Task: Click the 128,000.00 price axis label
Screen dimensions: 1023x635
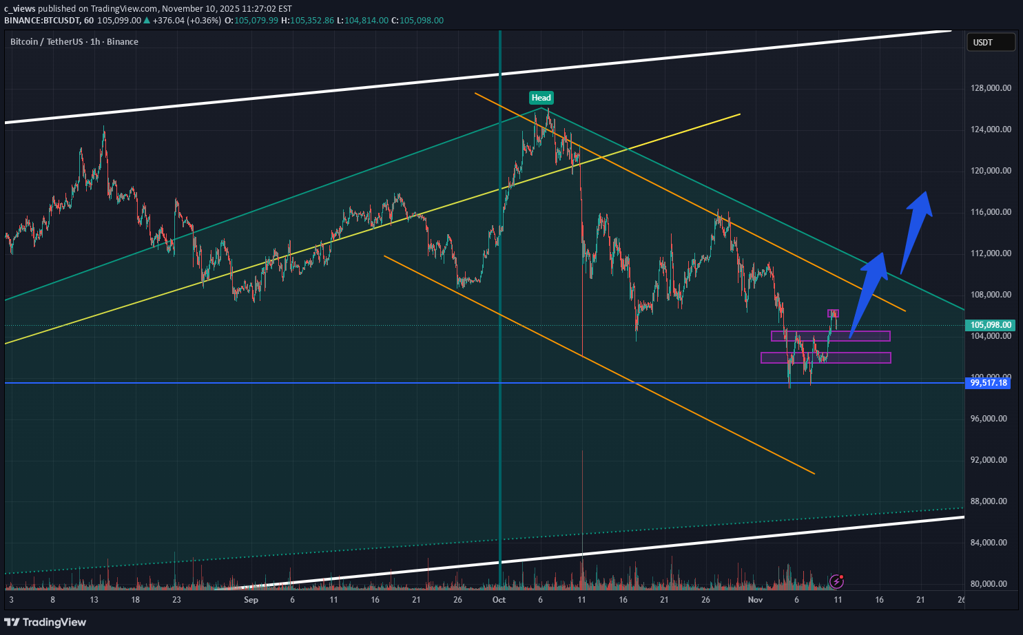Action: point(990,88)
